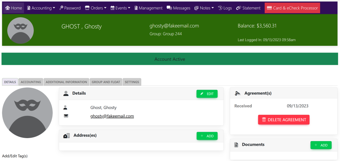Viewport: 340px width, 161px height.
Task: Switch to the Additional Information tab
Action: [x=66, y=82]
